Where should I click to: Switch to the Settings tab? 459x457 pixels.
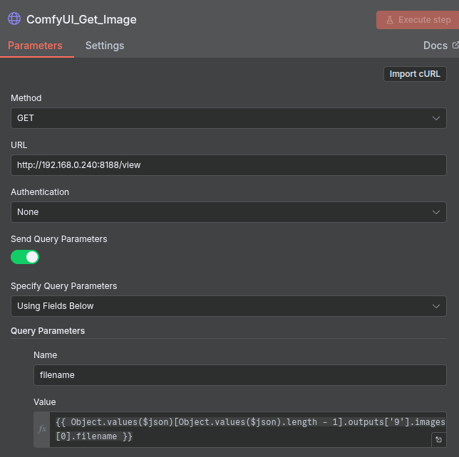point(105,46)
